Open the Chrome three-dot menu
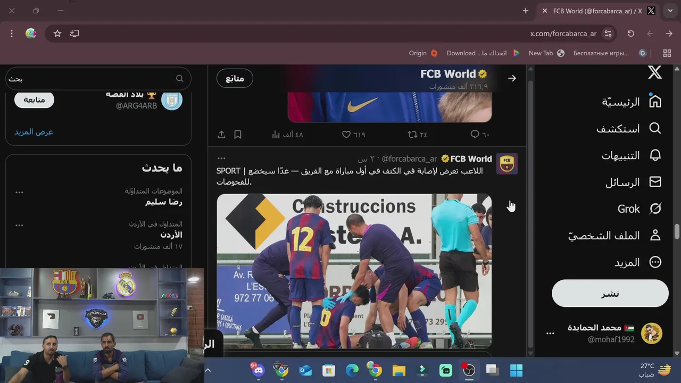The width and height of the screenshot is (681, 383). pyautogui.click(x=12, y=34)
